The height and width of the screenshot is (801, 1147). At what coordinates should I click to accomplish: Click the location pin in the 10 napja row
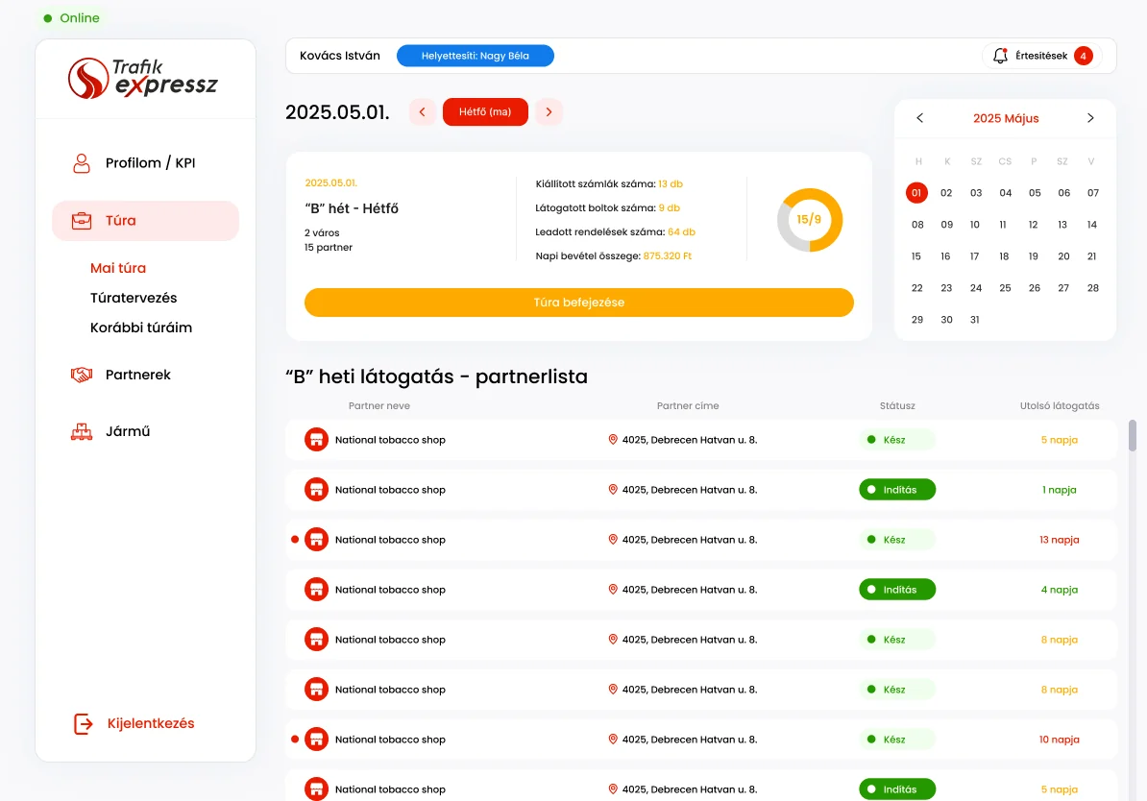tap(613, 740)
